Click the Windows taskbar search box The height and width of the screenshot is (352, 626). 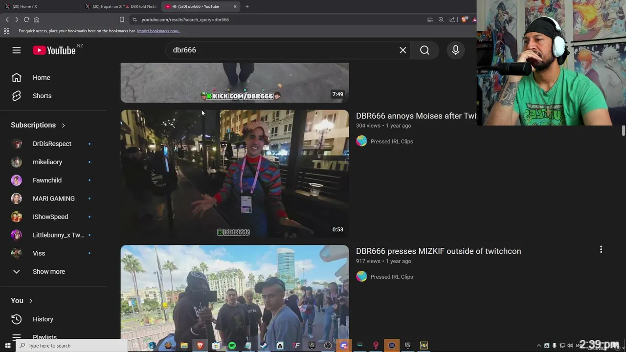click(x=71, y=346)
